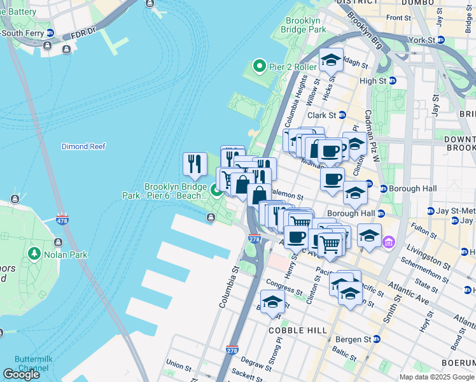Select the Columbia St road label
The image size is (476, 382).
point(230,287)
